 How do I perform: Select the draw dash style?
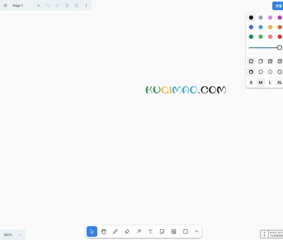click(x=251, y=72)
